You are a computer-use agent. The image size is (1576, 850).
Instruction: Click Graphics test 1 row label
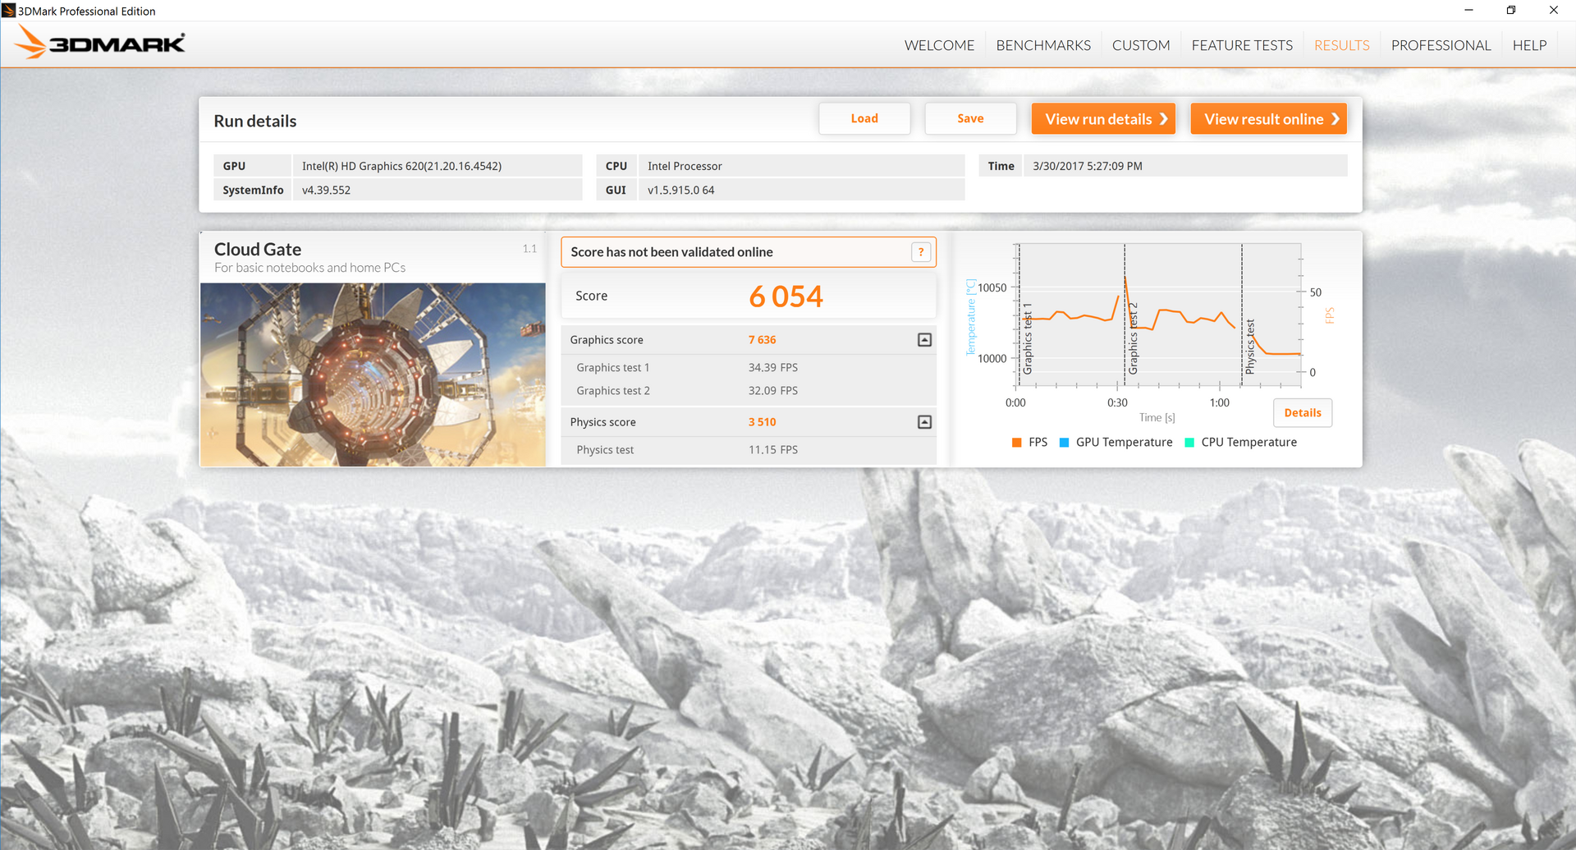click(612, 368)
